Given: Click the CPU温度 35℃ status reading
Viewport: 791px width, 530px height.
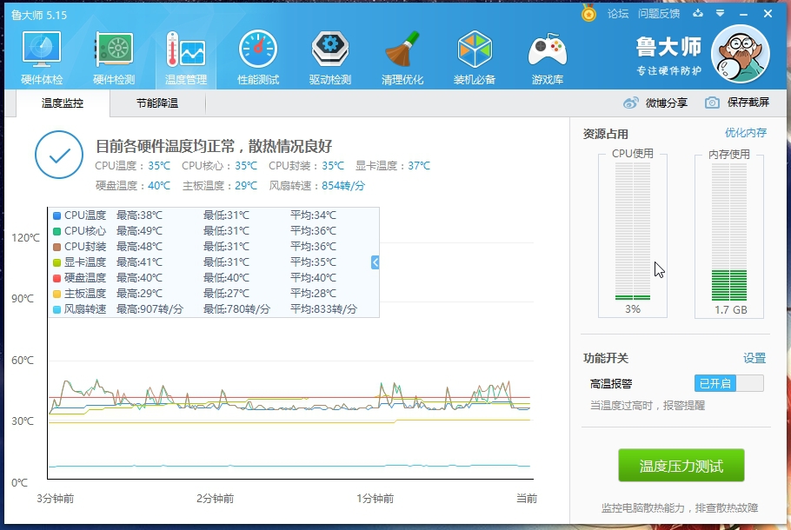Looking at the screenshot, I should click(x=133, y=166).
